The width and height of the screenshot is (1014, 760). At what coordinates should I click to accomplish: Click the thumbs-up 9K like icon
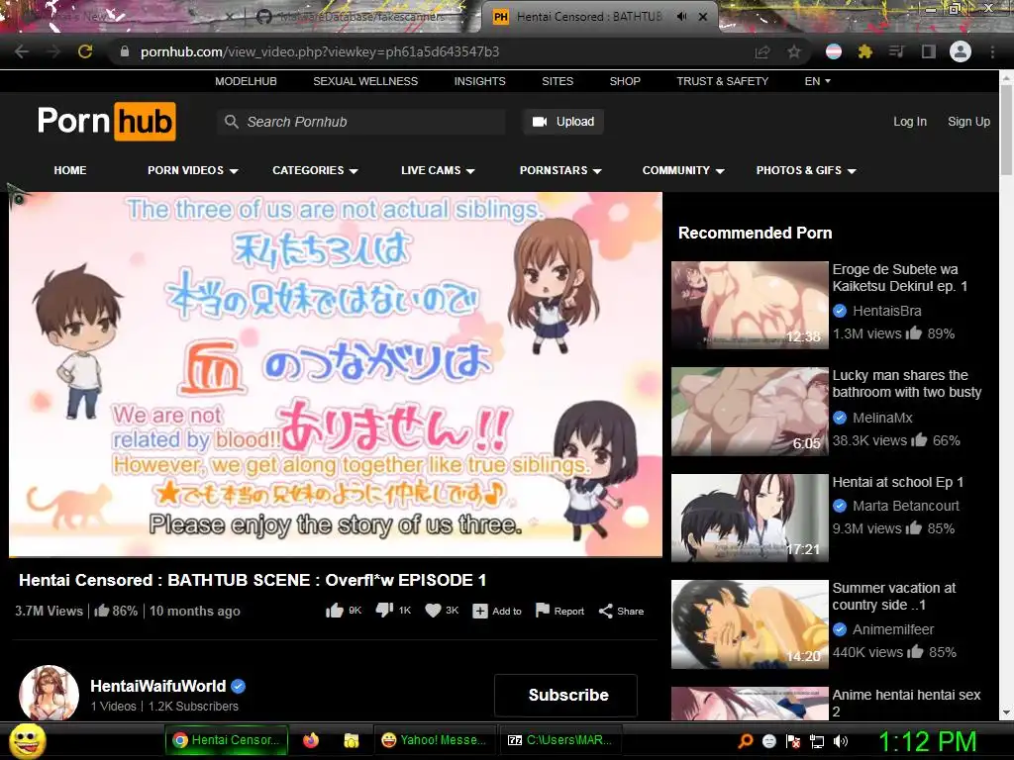pos(335,611)
